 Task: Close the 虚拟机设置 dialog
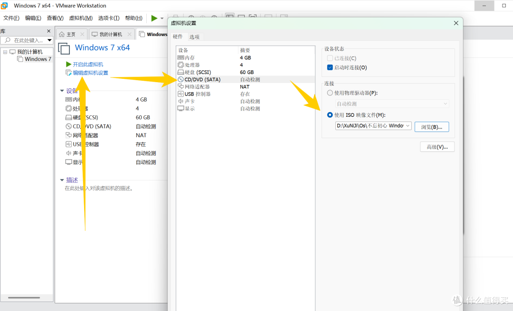pos(456,23)
